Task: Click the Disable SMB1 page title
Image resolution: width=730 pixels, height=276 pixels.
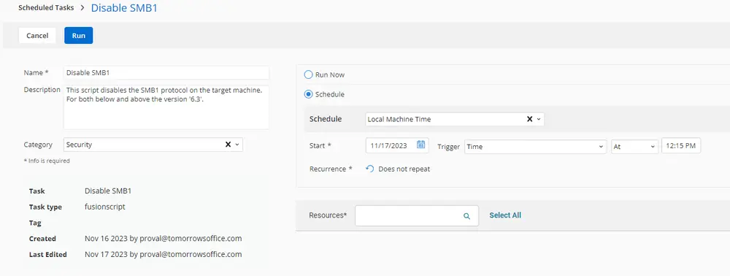Action: (124, 8)
